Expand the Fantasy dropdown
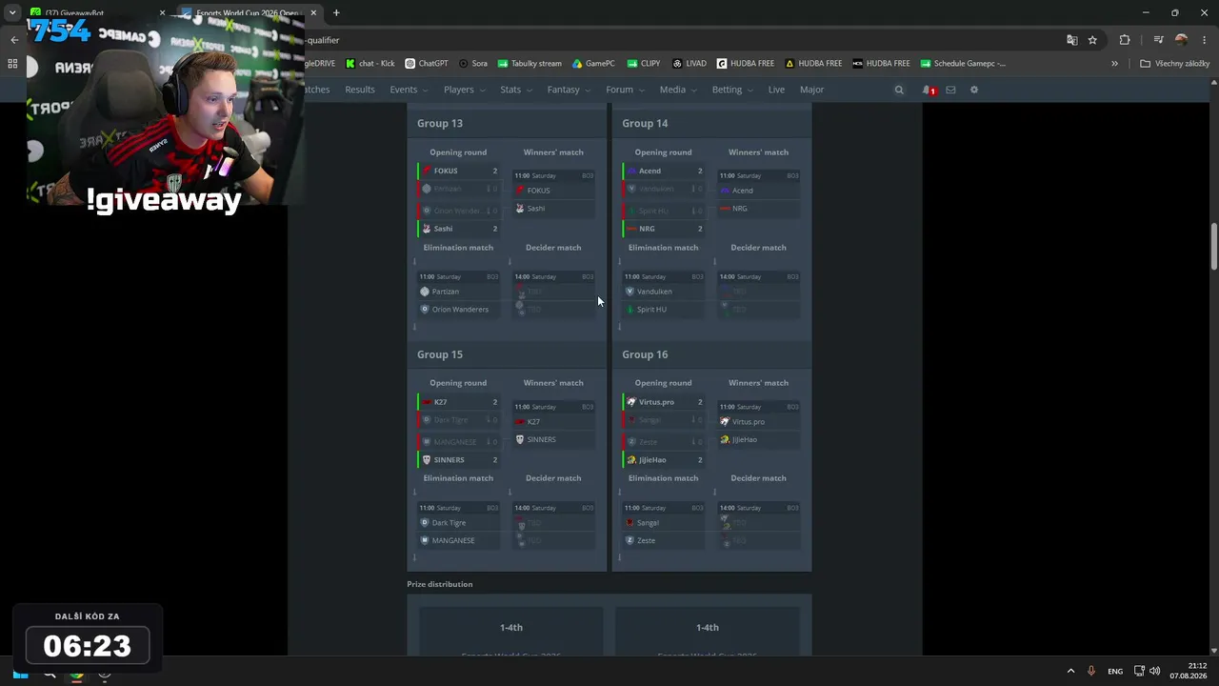This screenshot has width=1219, height=686. (569, 90)
